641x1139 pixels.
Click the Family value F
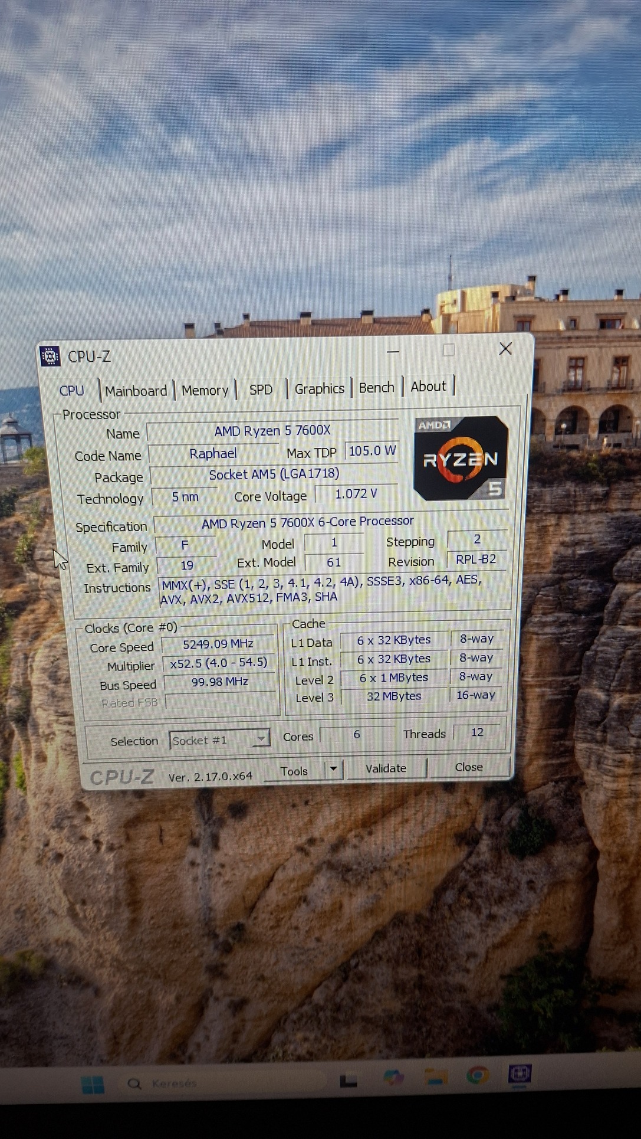(185, 546)
